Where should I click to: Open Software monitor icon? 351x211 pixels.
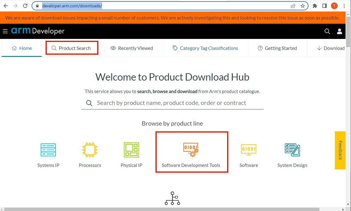pos(249,150)
